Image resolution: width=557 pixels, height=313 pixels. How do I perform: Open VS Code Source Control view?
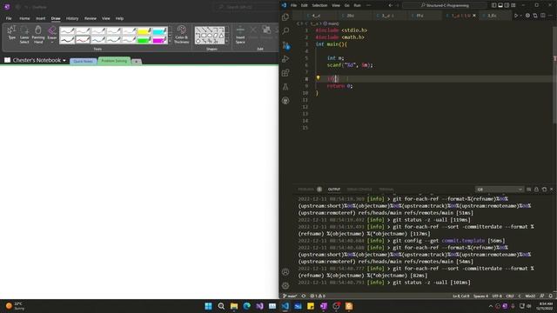(285, 45)
